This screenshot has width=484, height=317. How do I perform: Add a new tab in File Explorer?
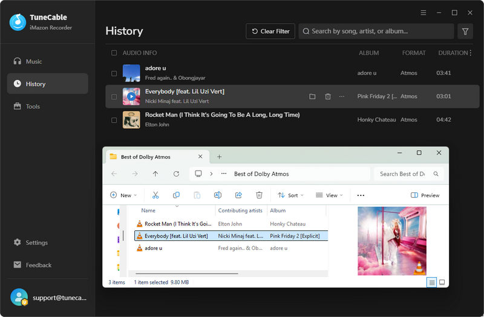tap(219, 157)
